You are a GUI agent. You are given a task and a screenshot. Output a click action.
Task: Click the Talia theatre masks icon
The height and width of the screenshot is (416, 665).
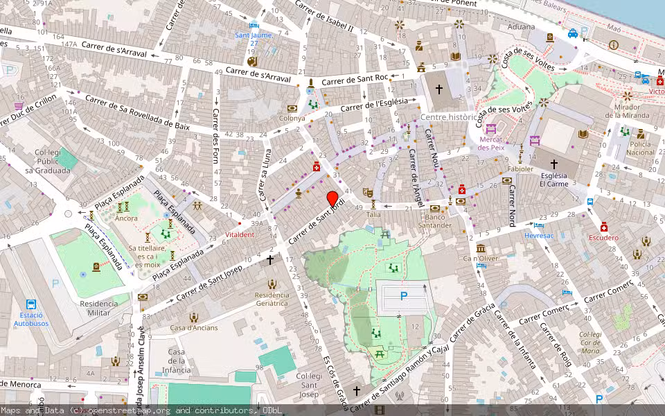(367, 193)
